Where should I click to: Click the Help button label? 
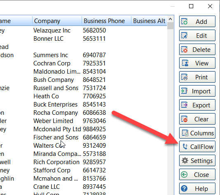pos(201,189)
